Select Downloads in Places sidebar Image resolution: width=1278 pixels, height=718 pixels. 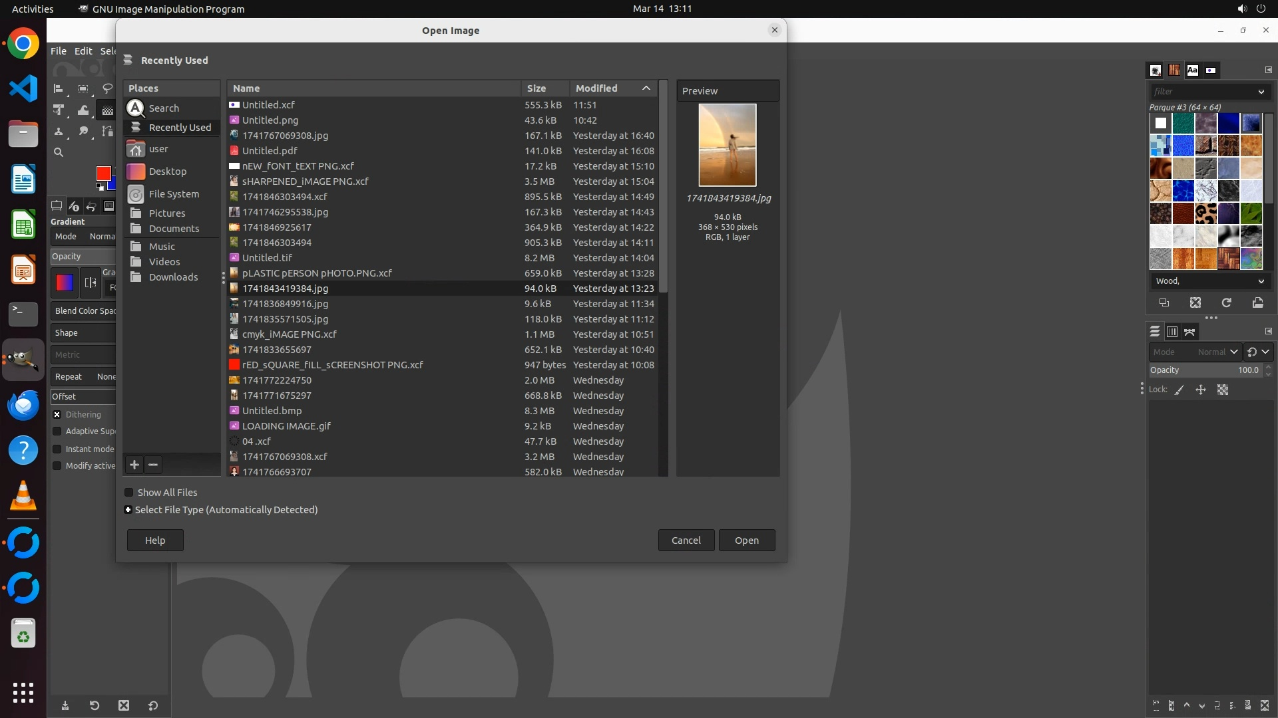173,277
